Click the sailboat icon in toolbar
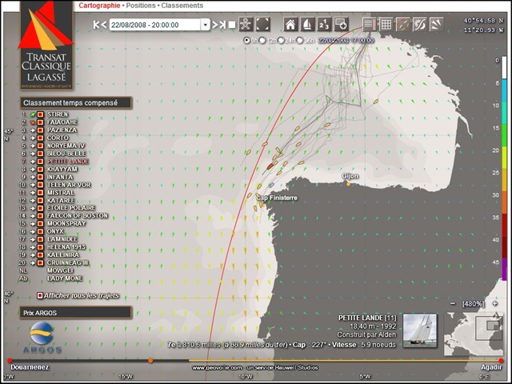The image size is (512, 384). pos(307,25)
